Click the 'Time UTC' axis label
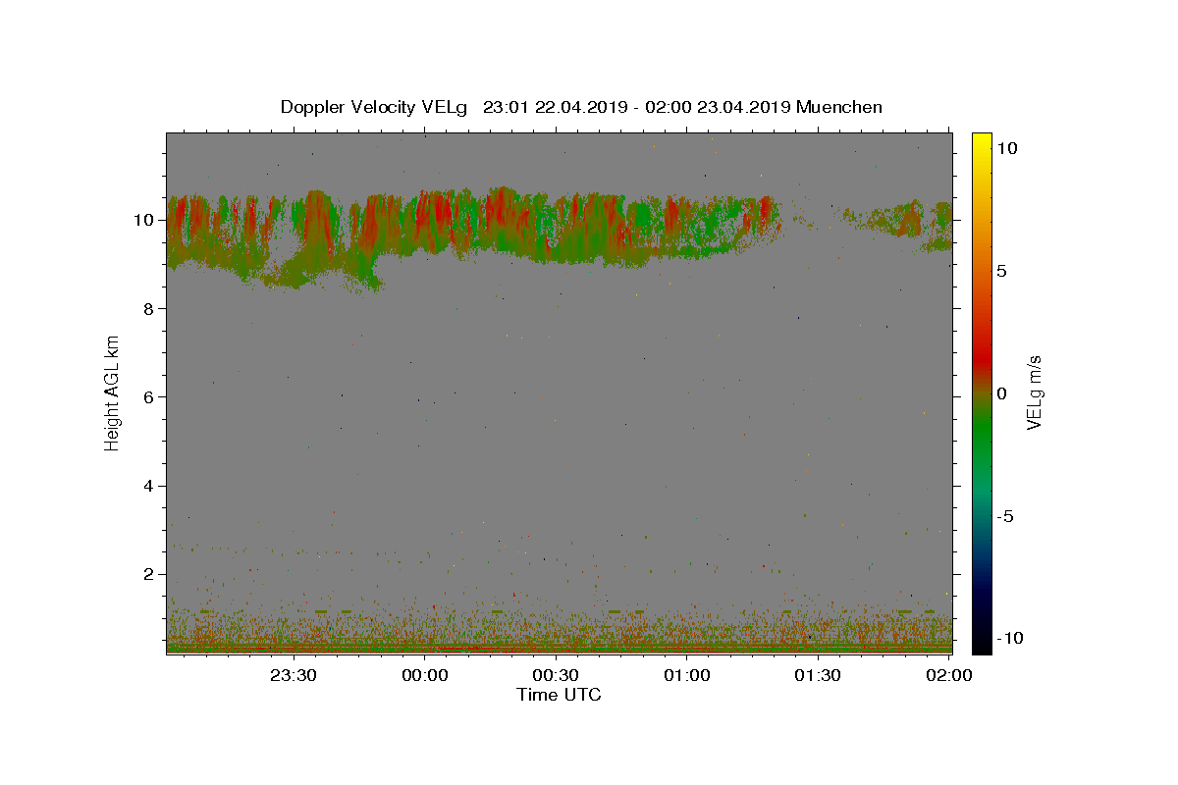The width and height of the screenshot is (1178, 785). 559,695
